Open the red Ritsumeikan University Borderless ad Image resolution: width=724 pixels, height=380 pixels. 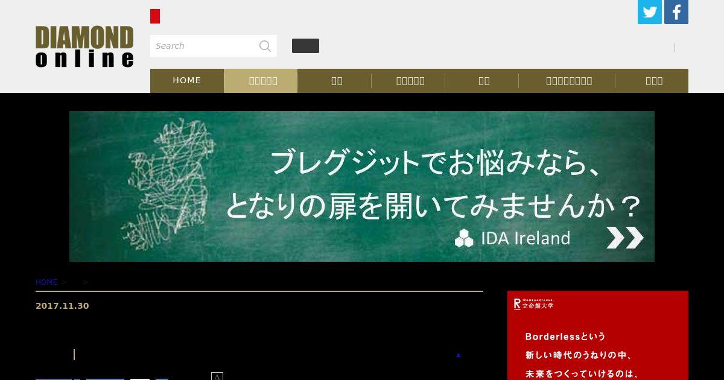point(598,335)
